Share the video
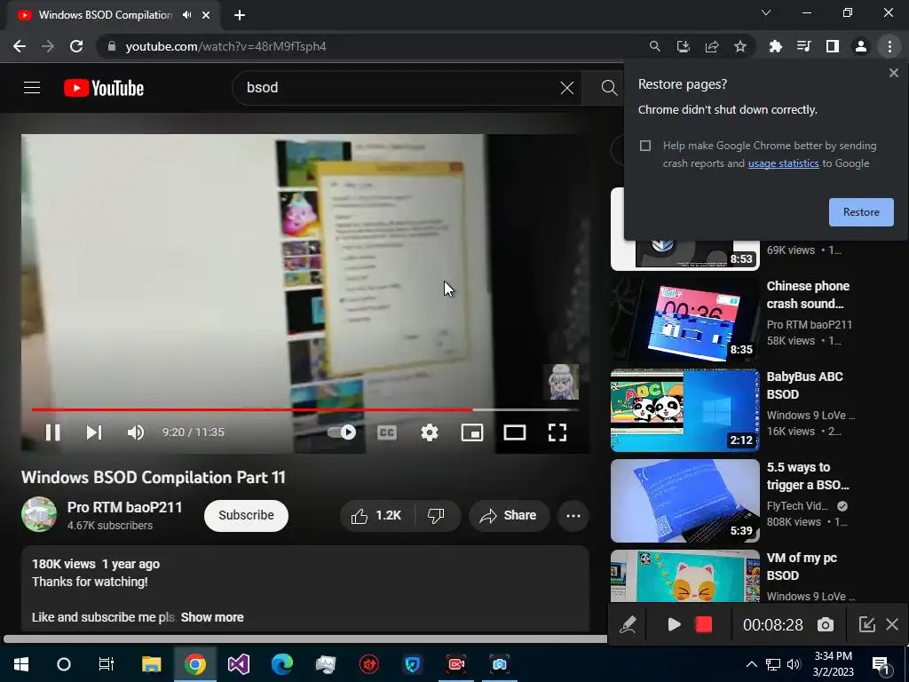This screenshot has width=909, height=682. point(509,516)
